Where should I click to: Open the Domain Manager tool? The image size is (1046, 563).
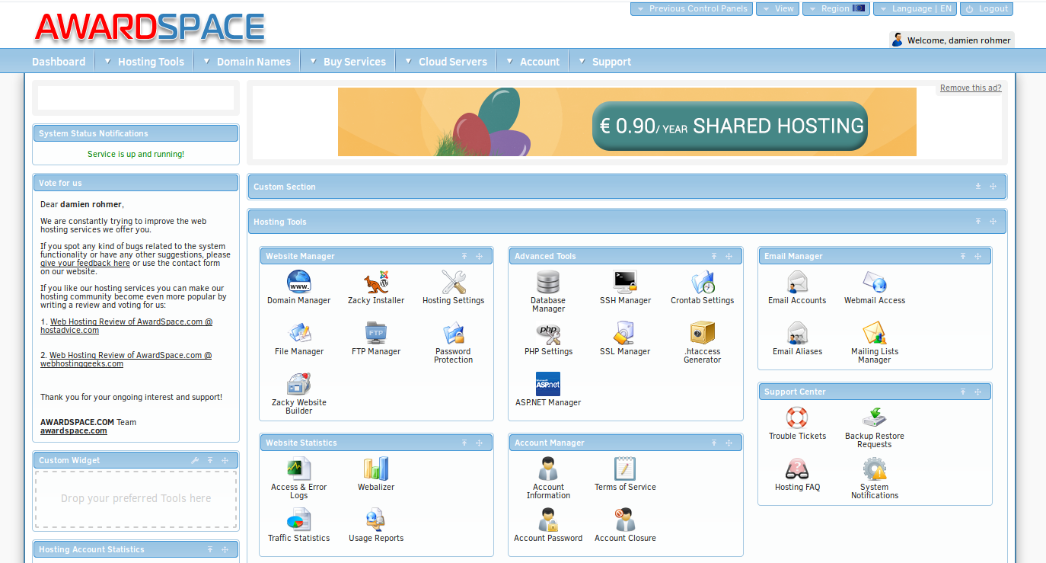(x=298, y=288)
